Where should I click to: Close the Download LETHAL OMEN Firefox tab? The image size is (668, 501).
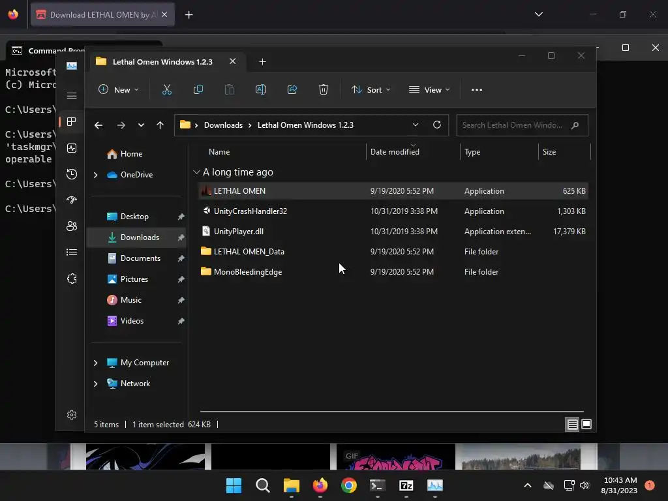[164, 14]
